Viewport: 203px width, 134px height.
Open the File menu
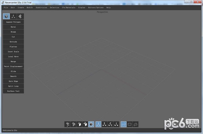(x=6, y=7)
